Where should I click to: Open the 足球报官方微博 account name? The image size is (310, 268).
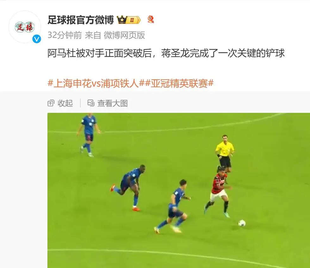[81, 20]
